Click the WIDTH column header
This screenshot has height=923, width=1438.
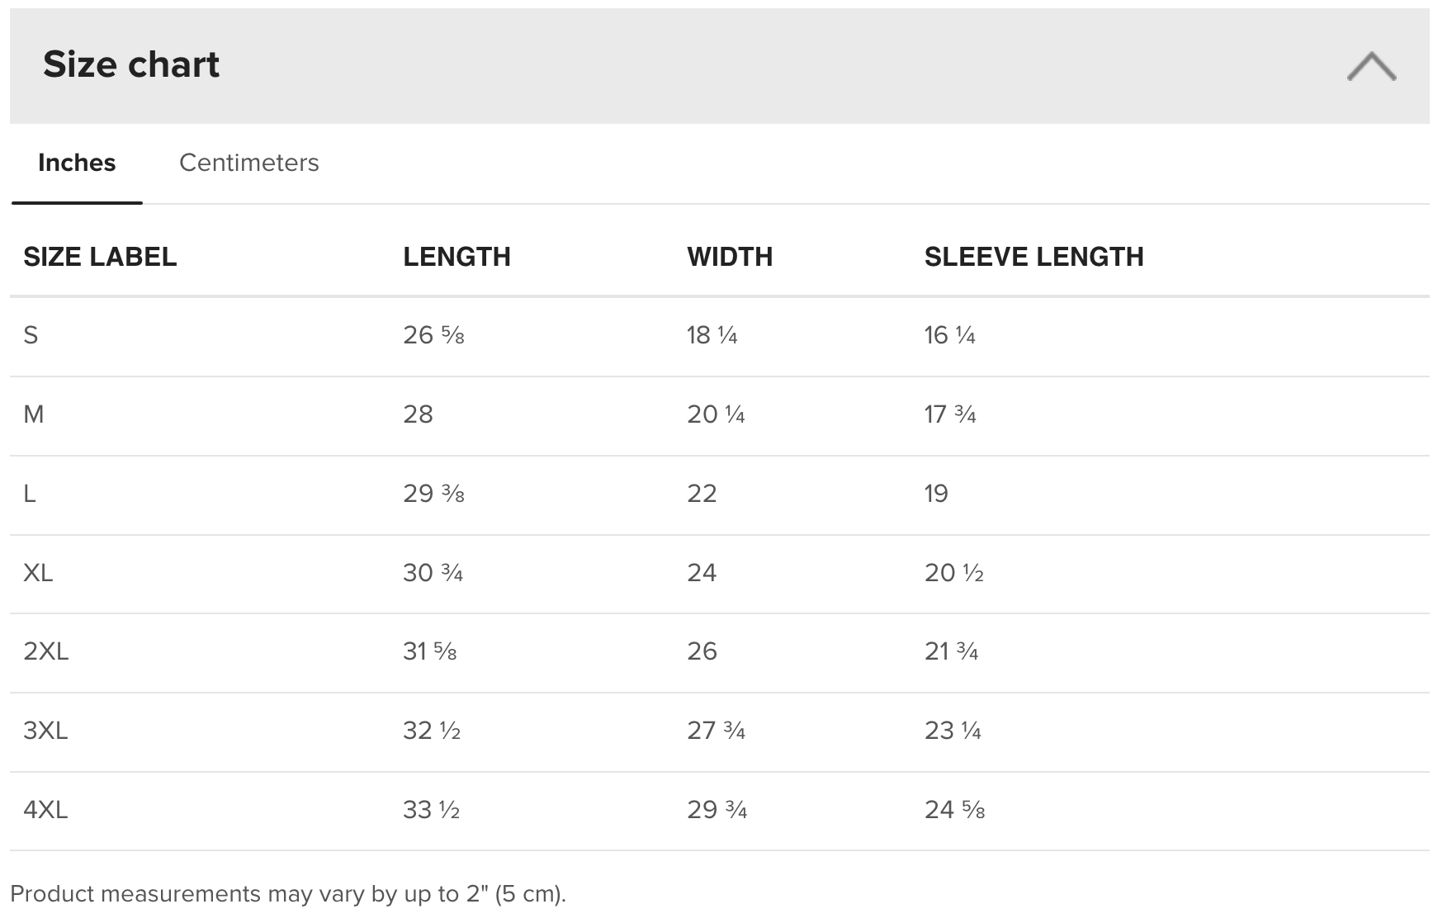click(730, 257)
